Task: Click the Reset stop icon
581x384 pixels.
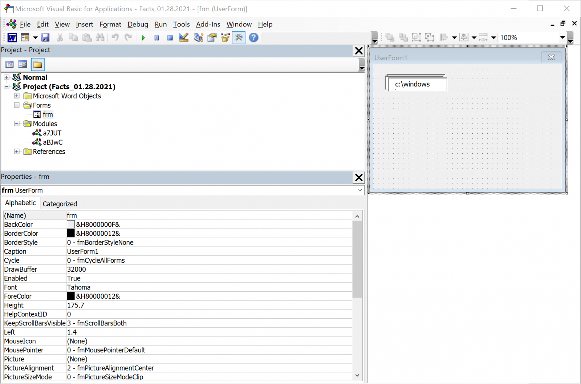Action: [x=170, y=37]
